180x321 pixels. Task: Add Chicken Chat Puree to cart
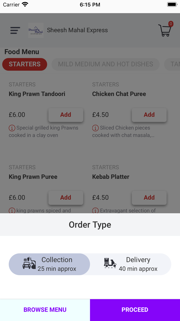pos(149,115)
